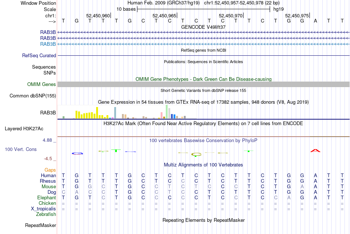Image resolution: width=350 pixels, height=234 pixels.
Task: Click the hg19 text beside scale bar
Action: pyautogui.click(x=279, y=9)
